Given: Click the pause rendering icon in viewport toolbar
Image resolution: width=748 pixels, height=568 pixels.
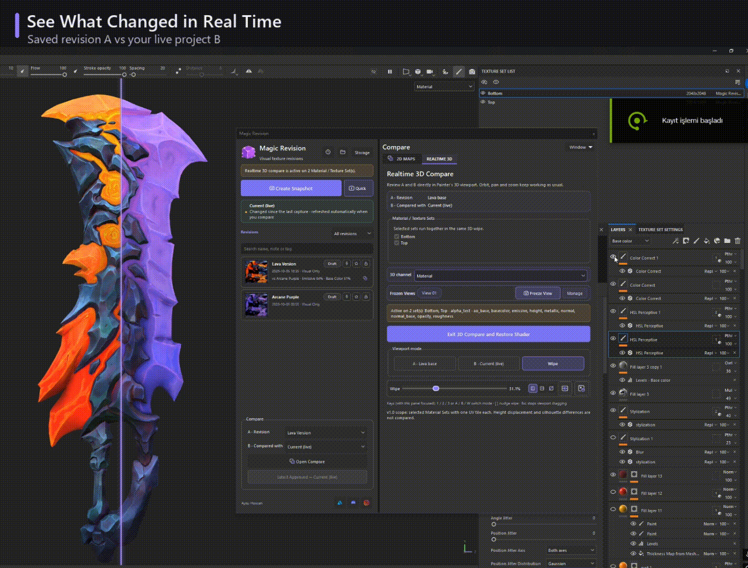Looking at the screenshot, I should click(390, 72).
